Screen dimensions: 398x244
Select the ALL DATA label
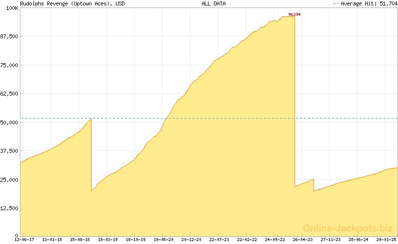coord(213,3)
